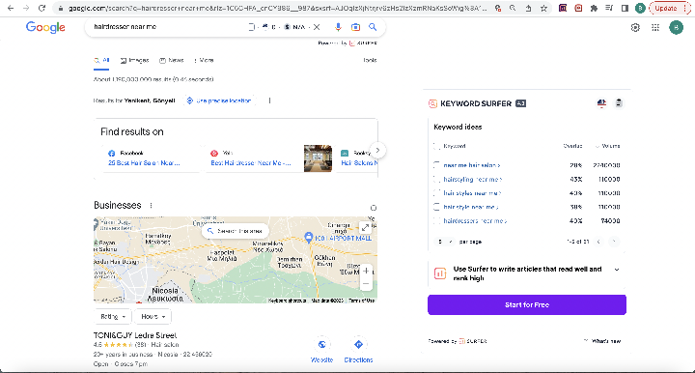Open the Chrome profile avatar in the toolbar

click(x=640, y=8)
